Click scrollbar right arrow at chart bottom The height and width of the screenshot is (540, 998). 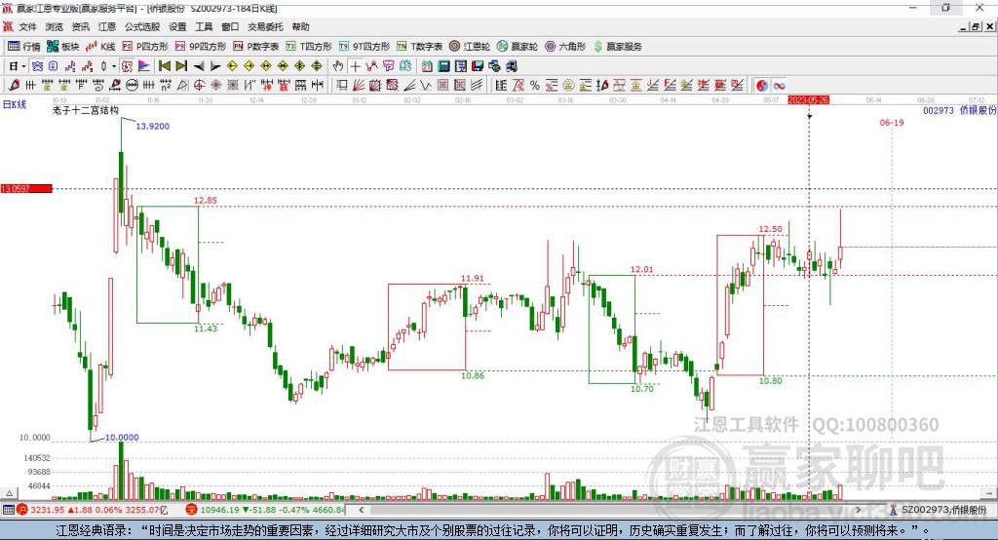coord(859,510)
